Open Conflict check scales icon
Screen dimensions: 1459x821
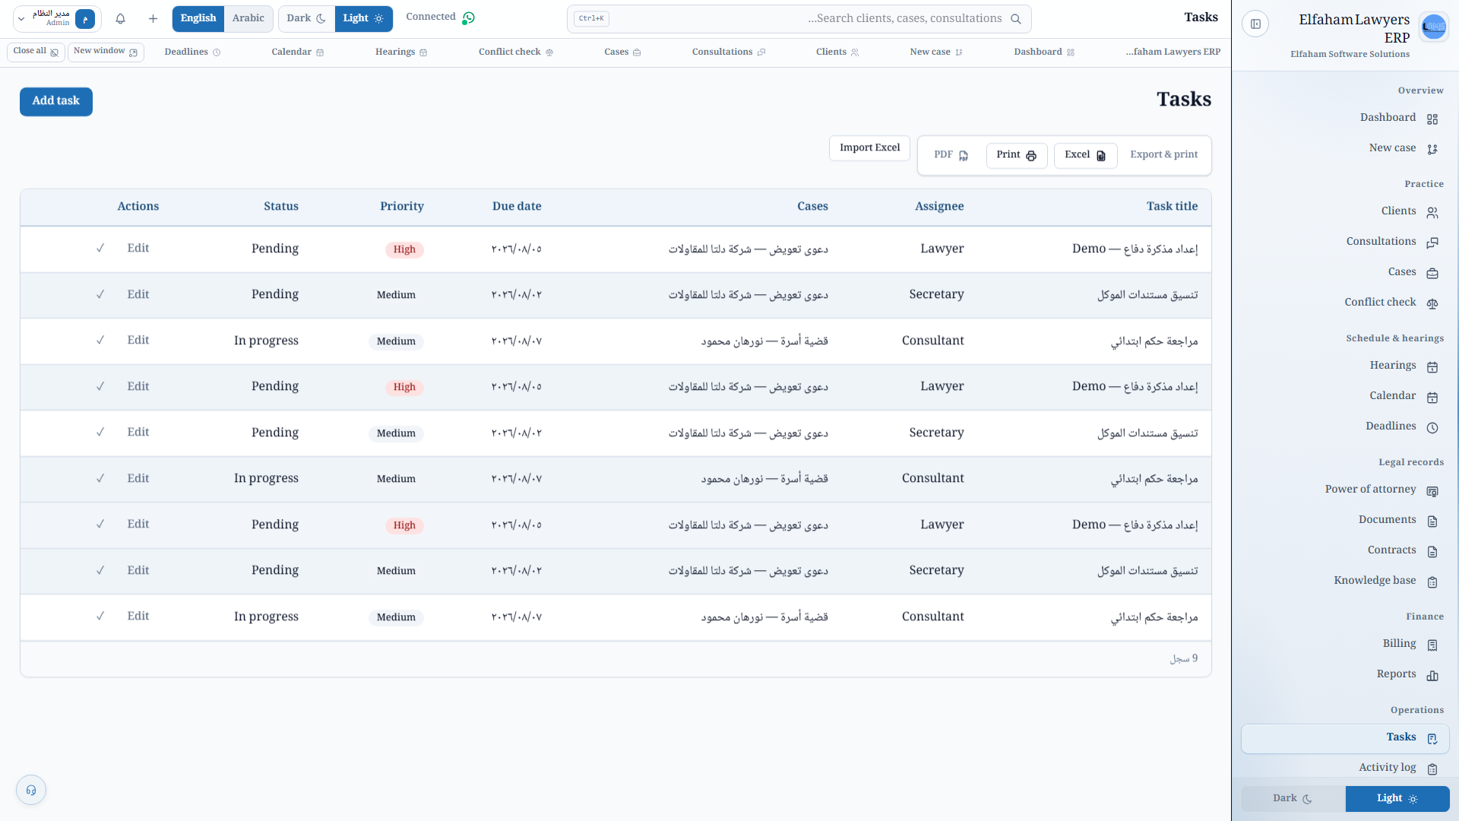click(x=1432, y=304)
